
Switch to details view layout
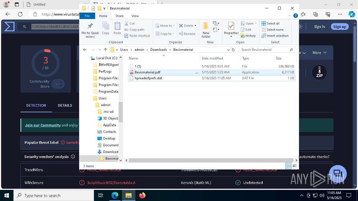(288, 166)
